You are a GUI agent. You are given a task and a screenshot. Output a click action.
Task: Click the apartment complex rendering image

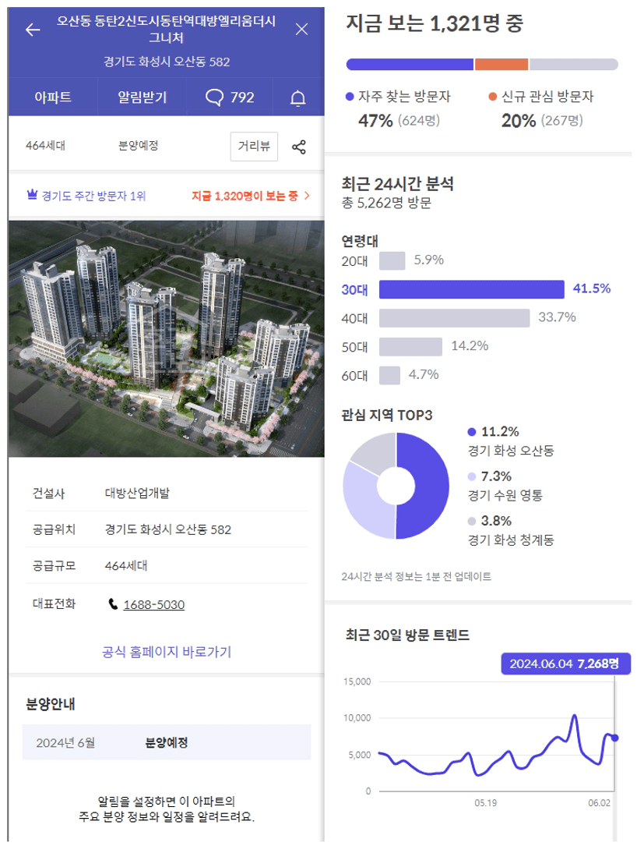(167, 338)
